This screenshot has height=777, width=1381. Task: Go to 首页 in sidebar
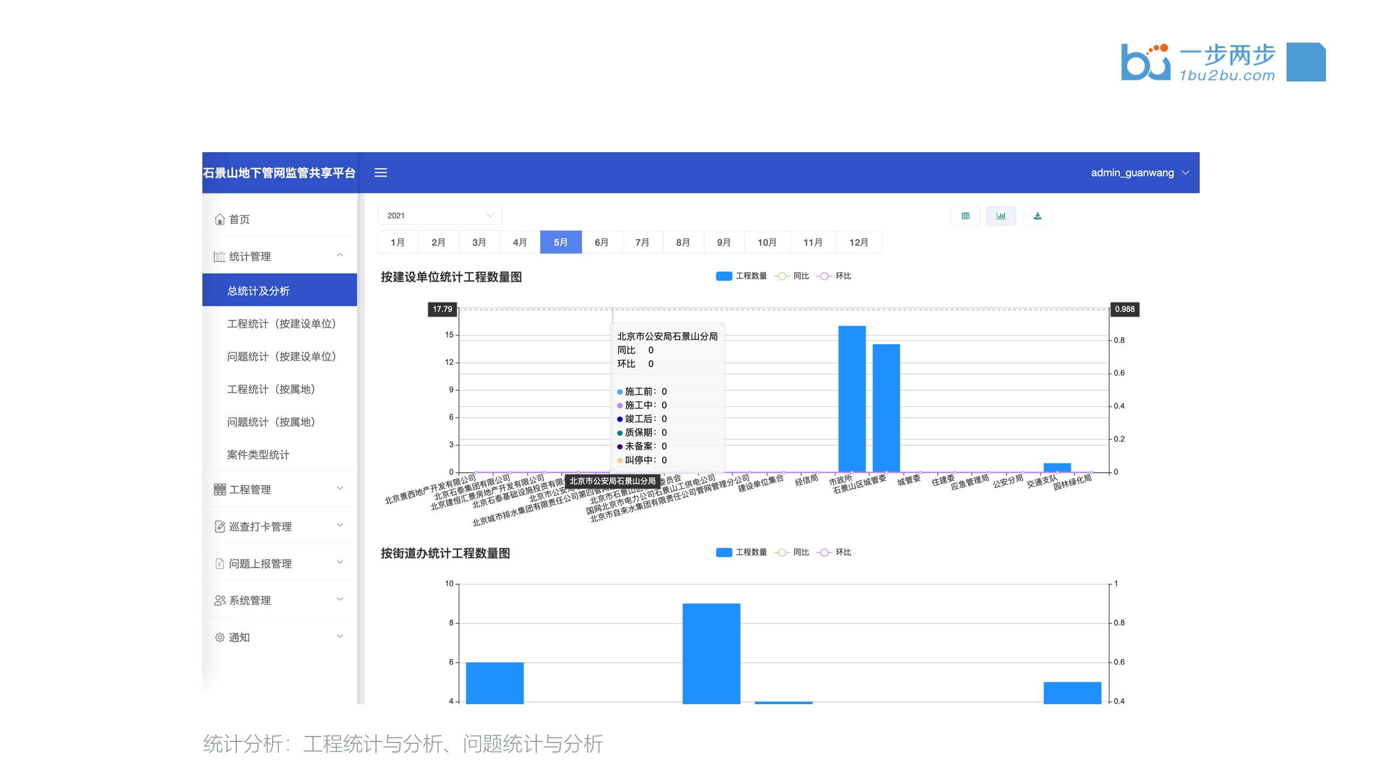tap(280, 219)
